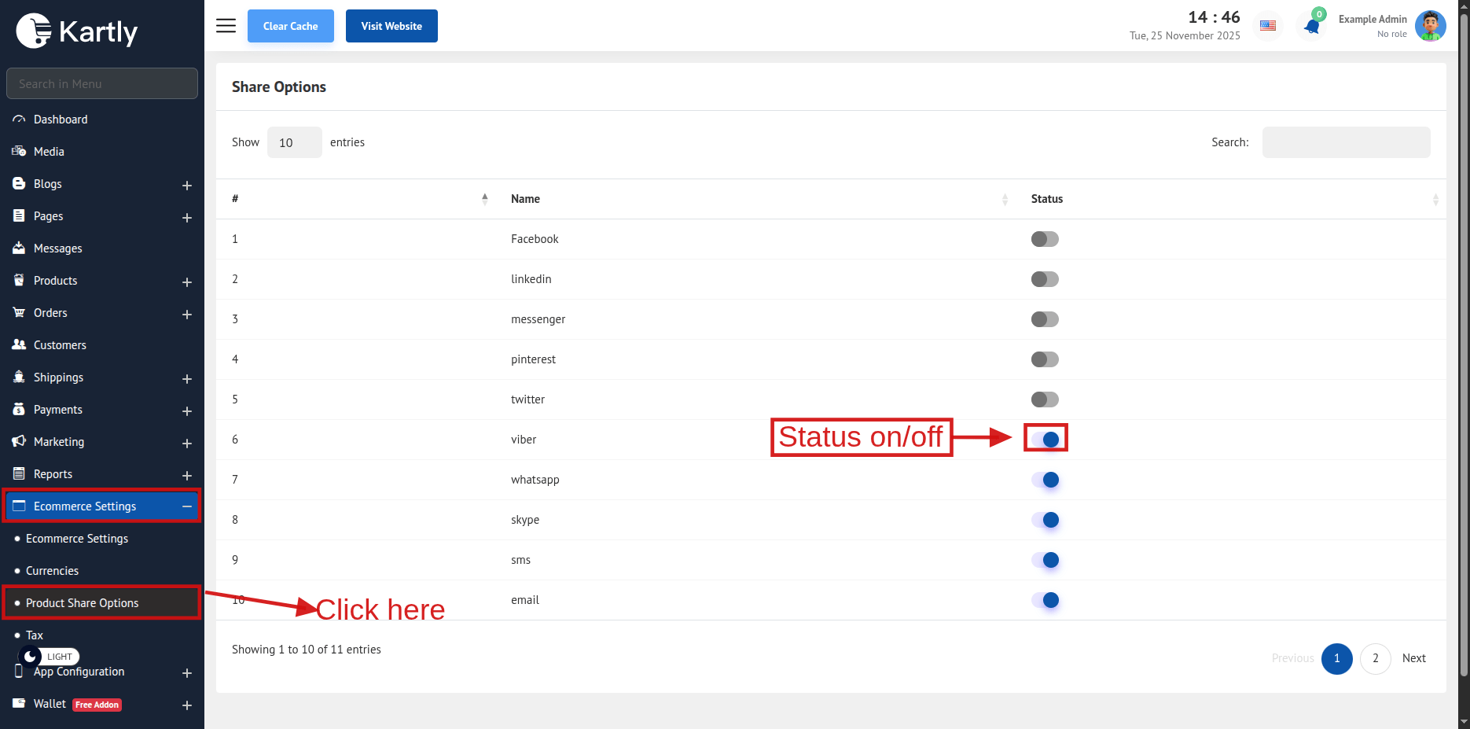
Task: Click the Clear Cache button
Action: (x=290, y=26)
